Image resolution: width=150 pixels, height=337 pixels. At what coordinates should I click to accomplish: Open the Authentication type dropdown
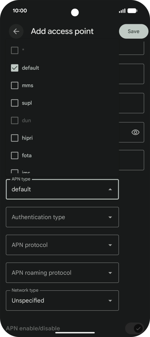click(62, 217)
